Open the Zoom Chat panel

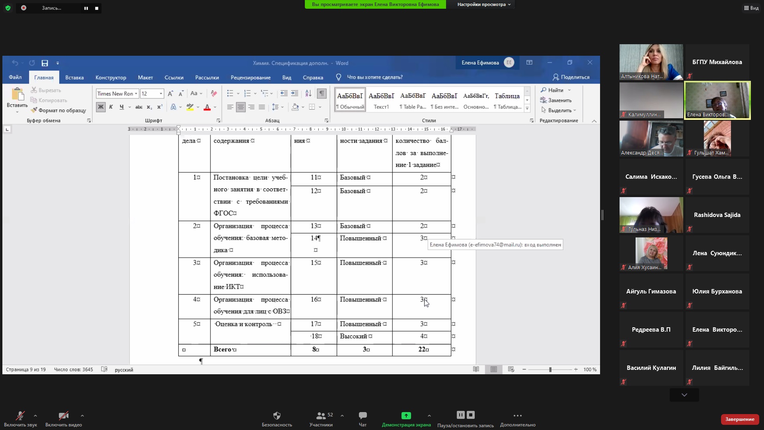tap(363, 416)
